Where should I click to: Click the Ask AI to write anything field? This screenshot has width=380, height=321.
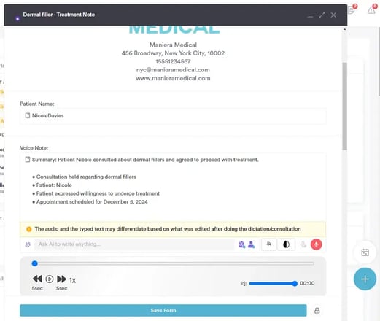point(134,244)
